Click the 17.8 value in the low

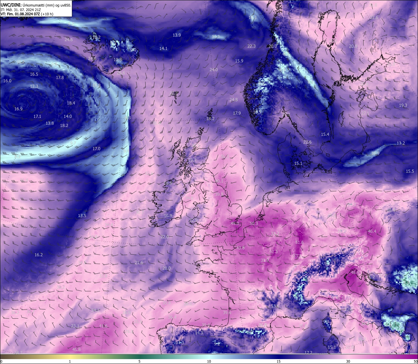pyautogui.click(x=60, y=78)
